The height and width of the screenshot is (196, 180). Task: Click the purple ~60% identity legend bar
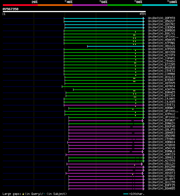pos(90,5)
